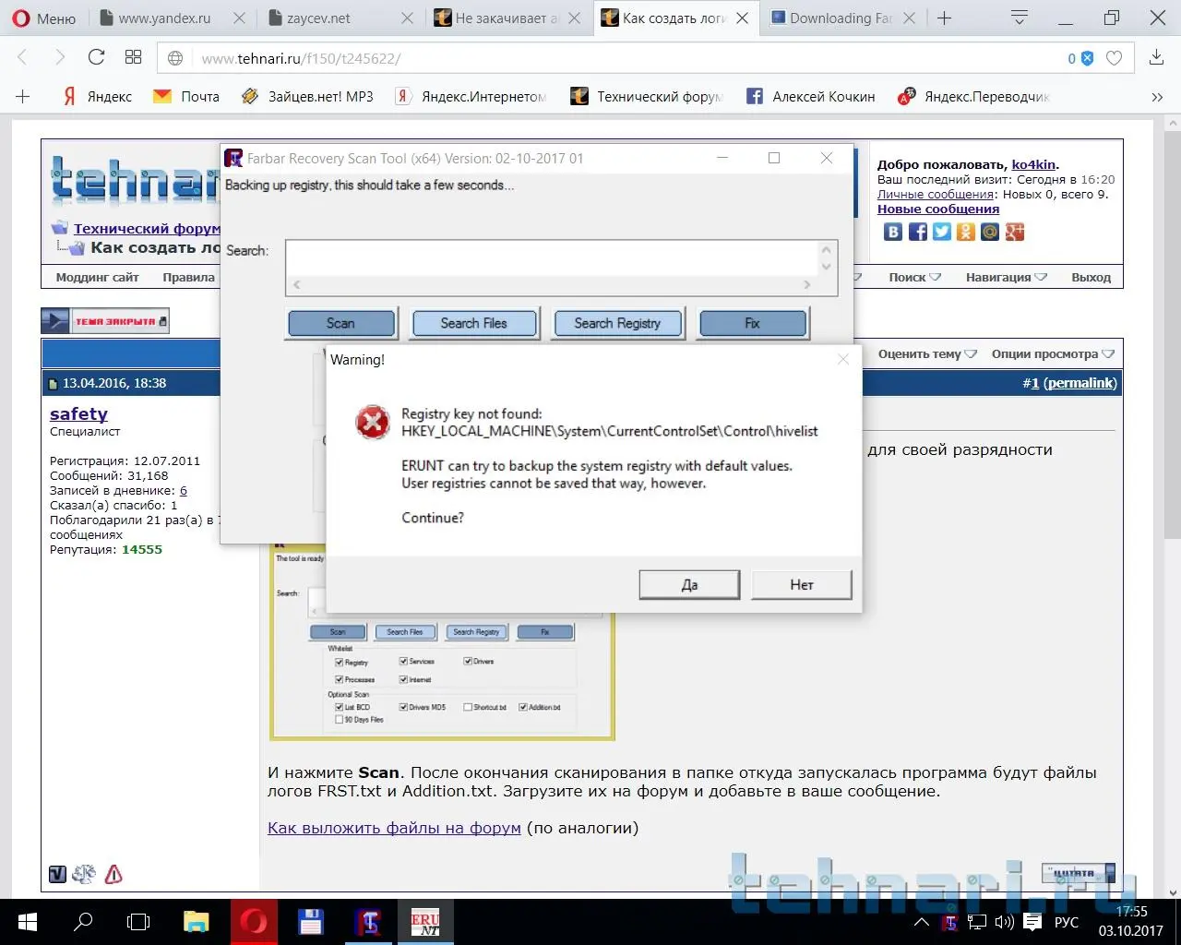Close the Как создать логи tab
1181x945 pixels.
coord(743,18)
